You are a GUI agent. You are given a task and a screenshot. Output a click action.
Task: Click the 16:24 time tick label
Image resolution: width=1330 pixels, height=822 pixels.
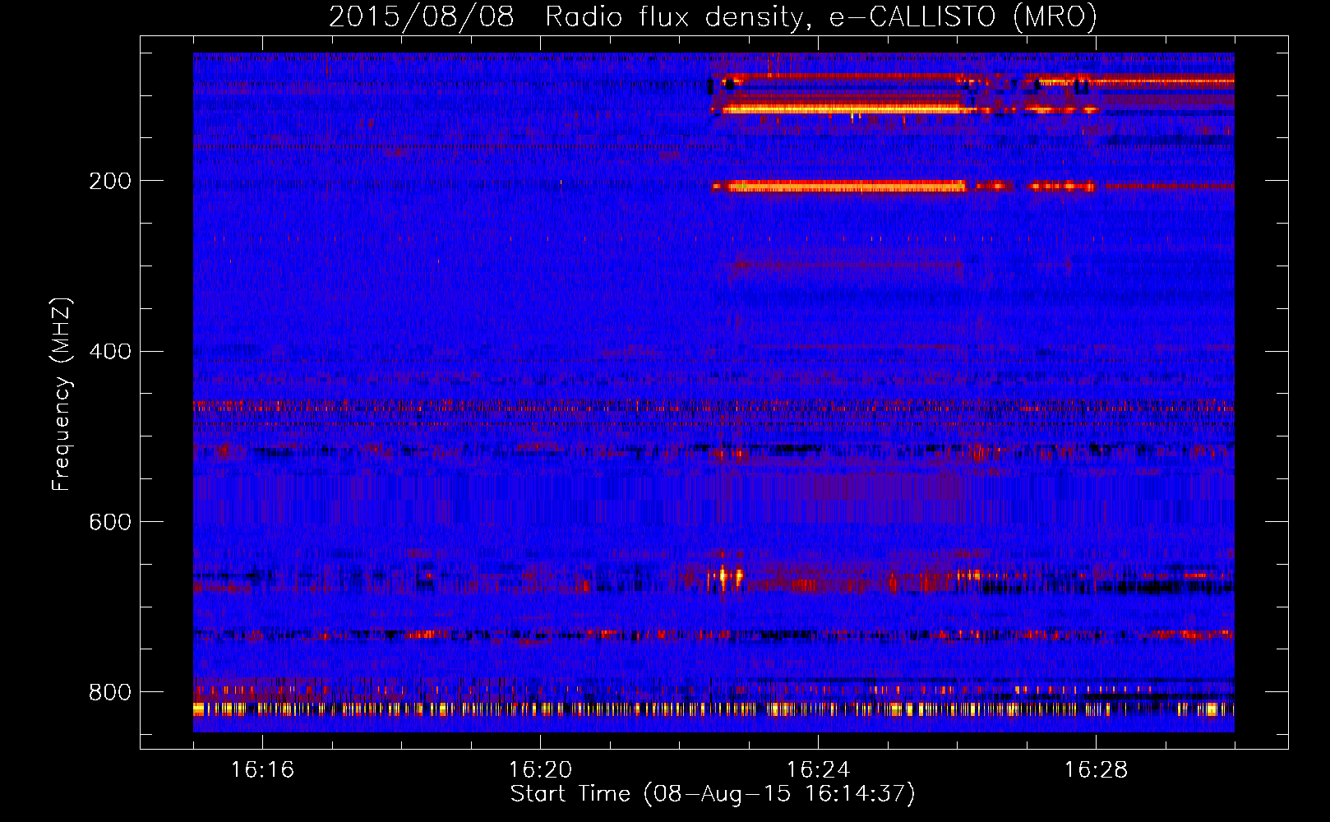pyautogui.click(x=818, y=770)
